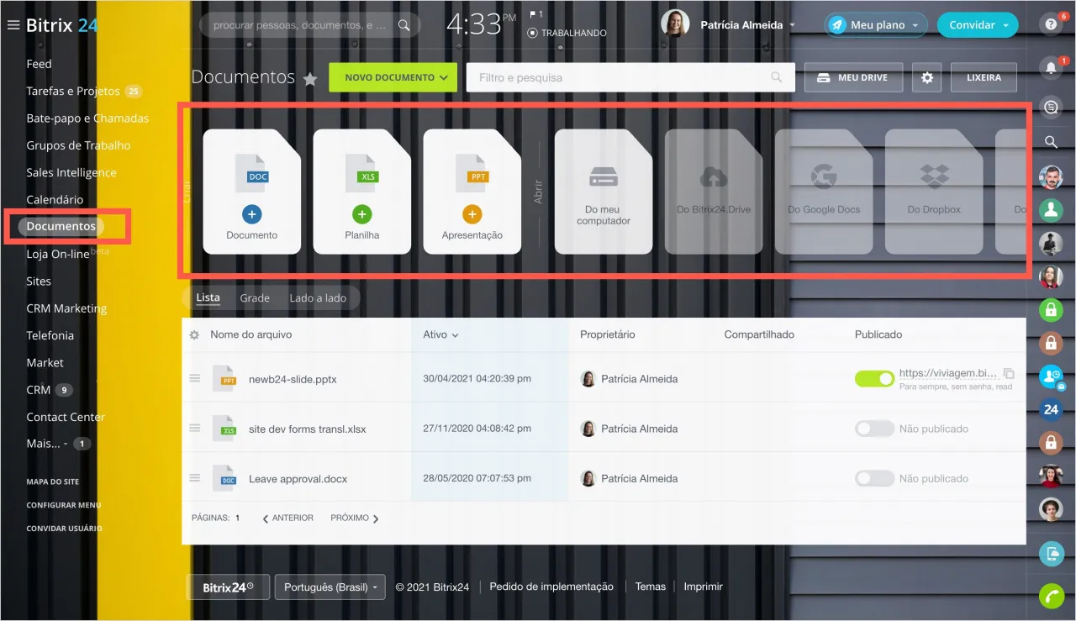Open the row menu for Leave approval.docx
Viewport: 1076px width, 621px height.
point(195,478)
